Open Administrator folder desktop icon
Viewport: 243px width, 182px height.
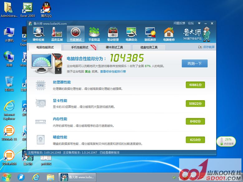9,9
